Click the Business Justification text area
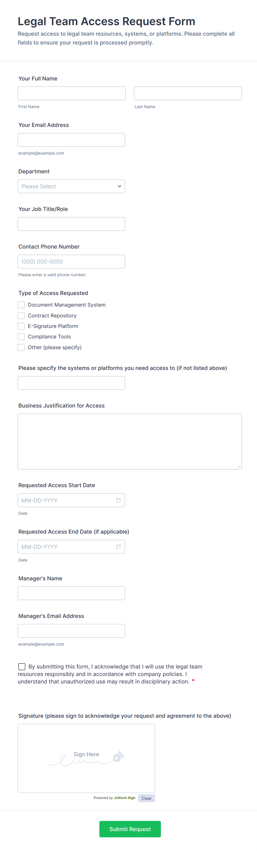This screenshot has width=257, height=851. (130, 441)
